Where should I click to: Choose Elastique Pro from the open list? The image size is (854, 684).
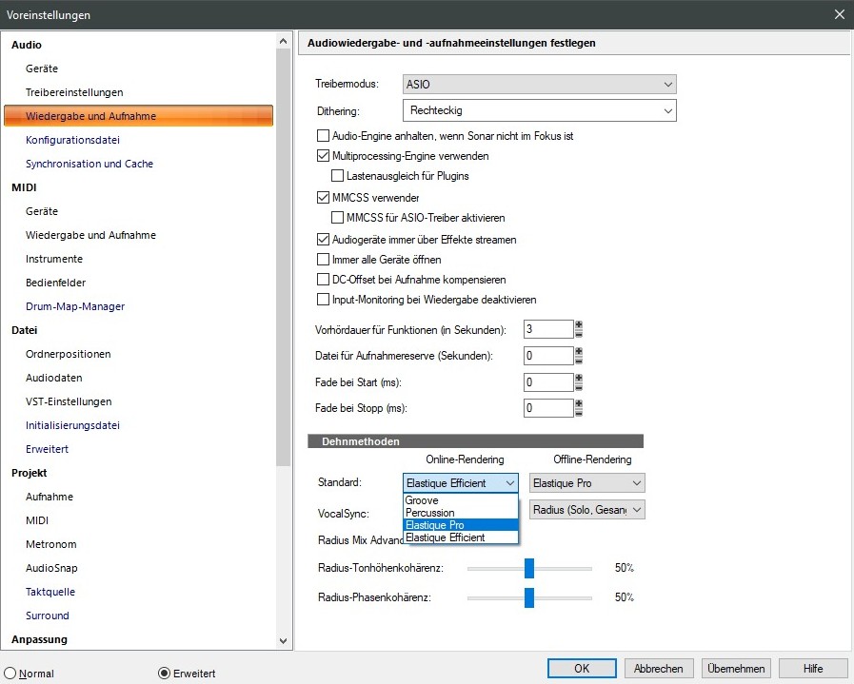point(461,525)
